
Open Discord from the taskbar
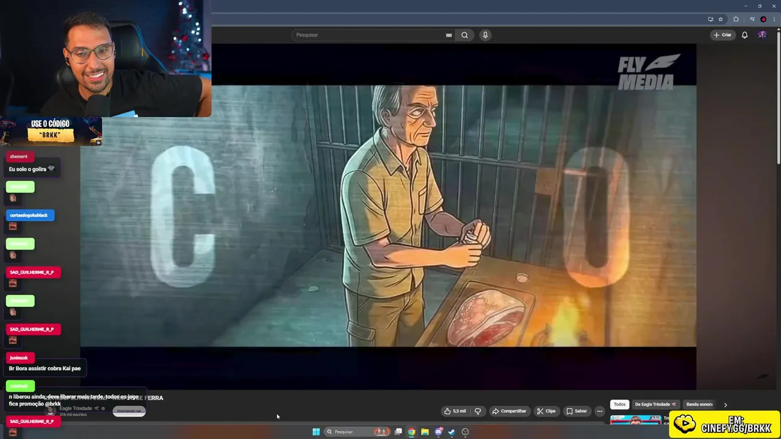[x=439, y=432]
